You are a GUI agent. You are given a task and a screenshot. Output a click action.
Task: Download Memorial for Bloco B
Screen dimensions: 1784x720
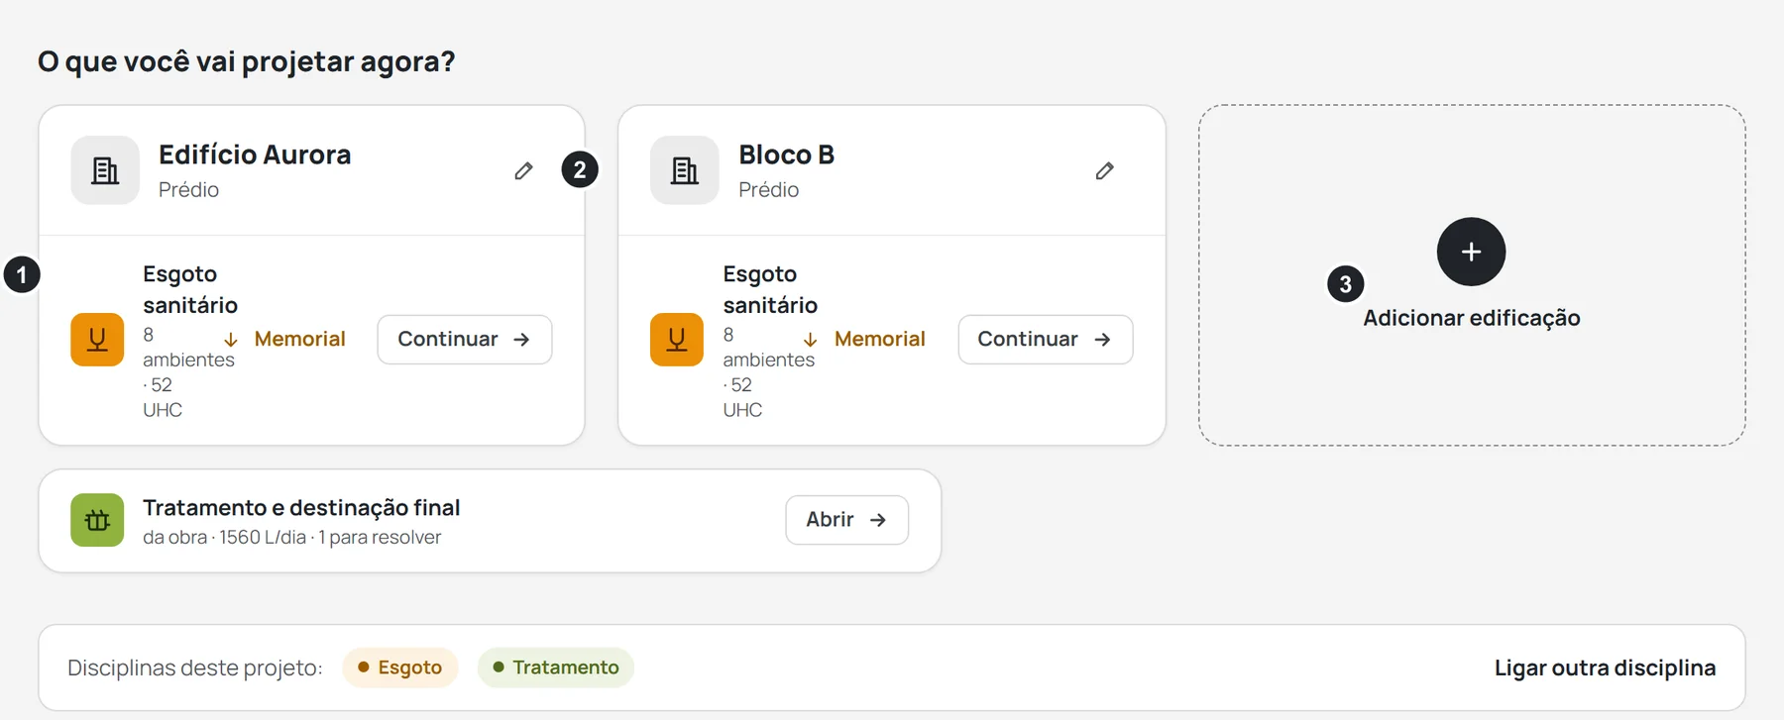pos(864,339)
